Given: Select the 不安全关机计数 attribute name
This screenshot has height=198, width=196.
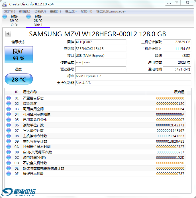Looking at the screenshot, I should (35, 163).
